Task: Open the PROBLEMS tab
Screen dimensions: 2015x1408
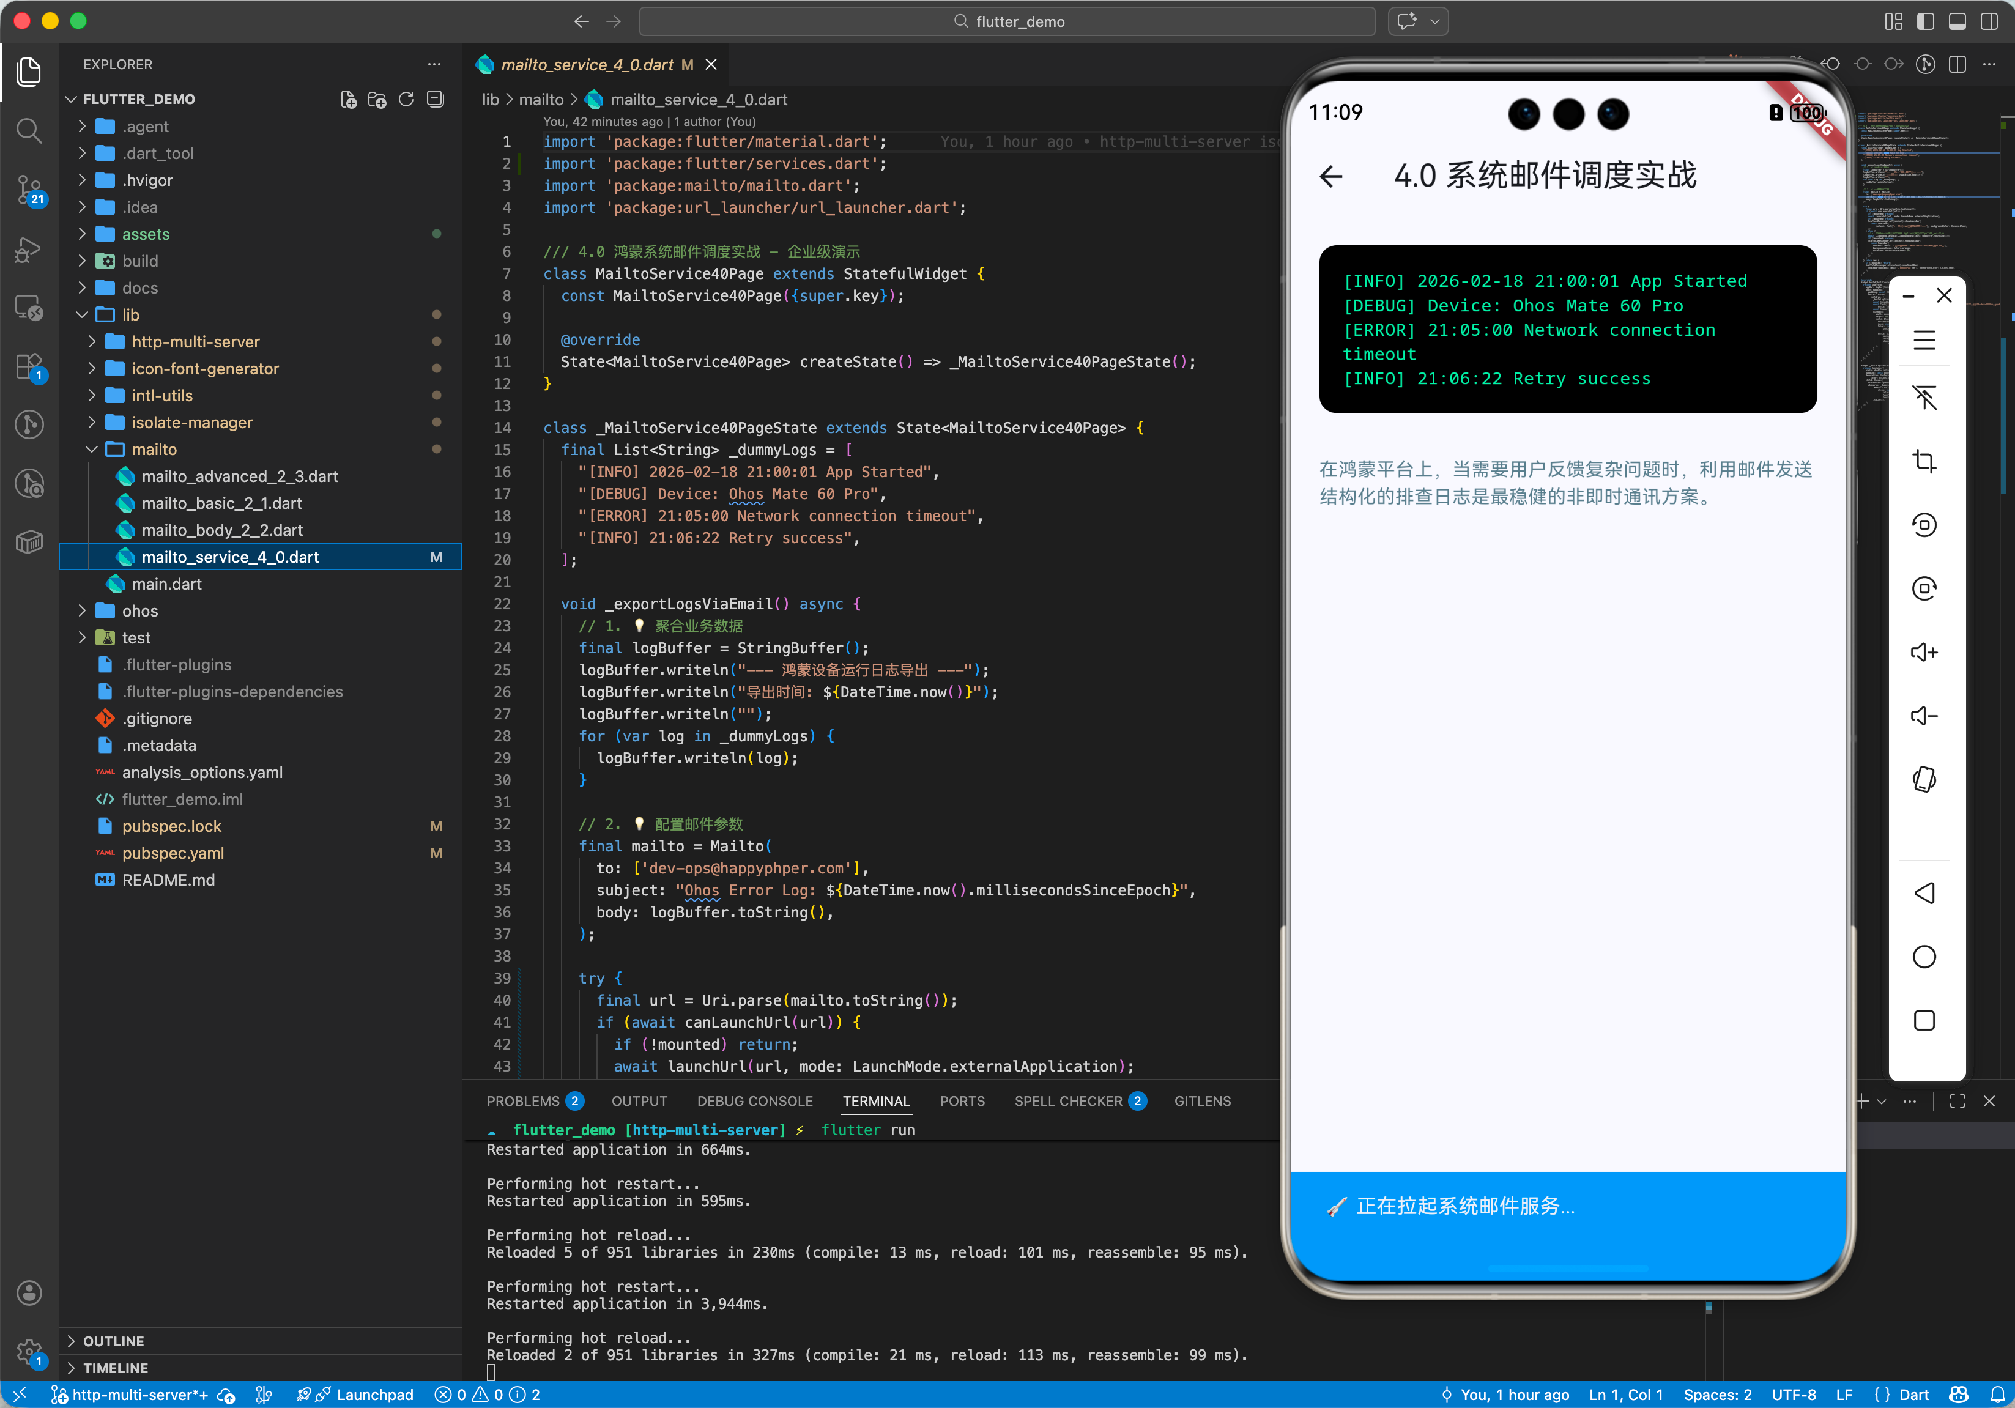Action: click(523, 1101)
